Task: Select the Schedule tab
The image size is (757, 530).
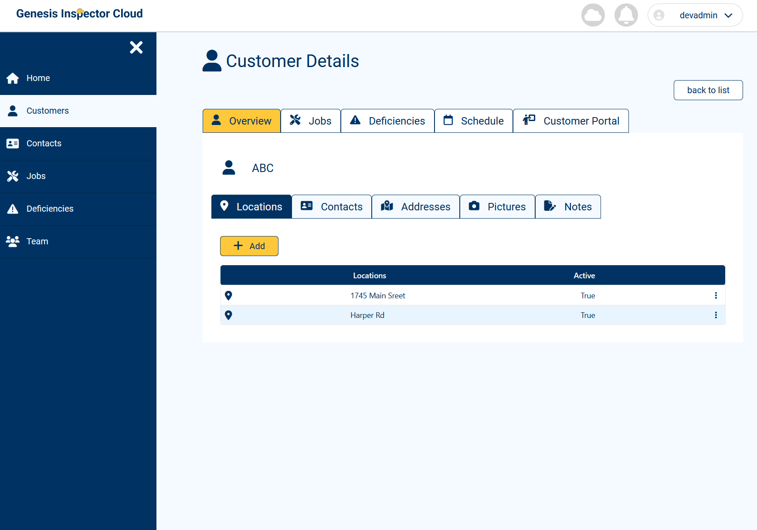Action: point(474,121)
